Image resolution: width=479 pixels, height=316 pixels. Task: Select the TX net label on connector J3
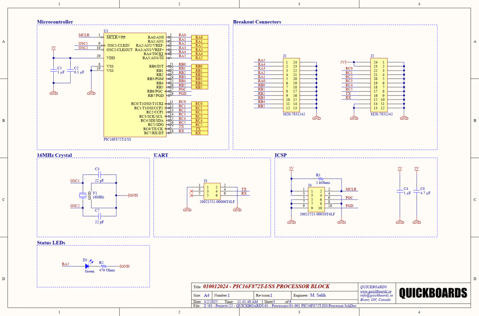click(244, 189)
